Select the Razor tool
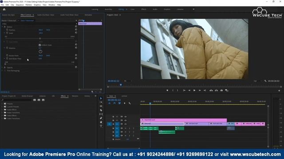The width and height of the screenshot is (284, 159). [101, 110]
